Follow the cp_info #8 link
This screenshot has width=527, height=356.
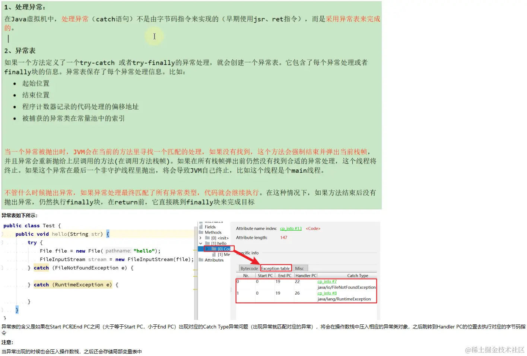(x=327, y=293)
